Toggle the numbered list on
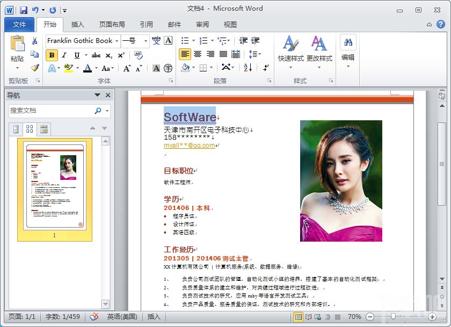Image resolution: width=451 pixels, height=327 pixels. point(203,40)
